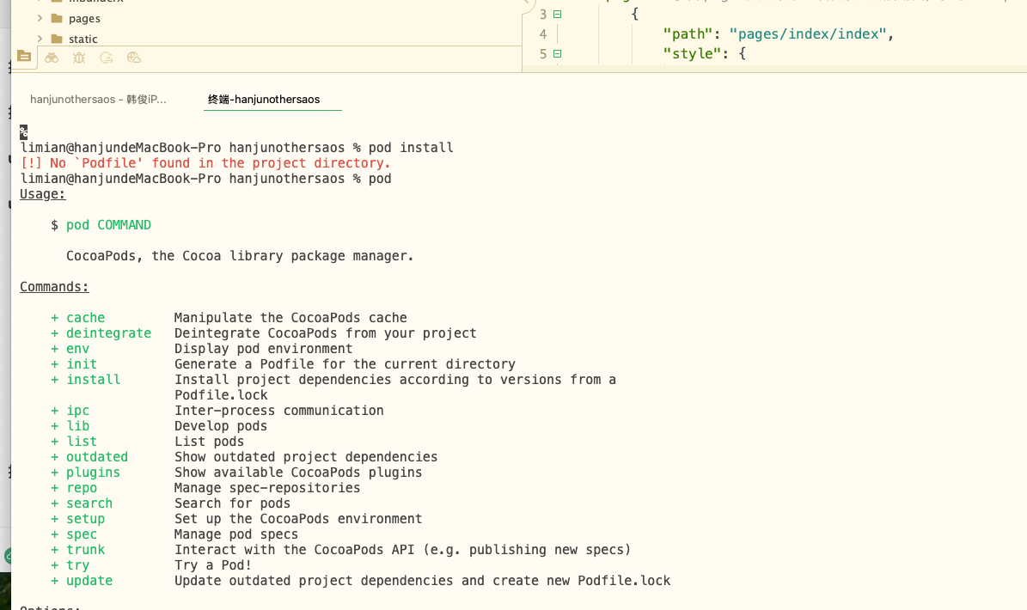Expand the pages folder chevron
The height and width of the screenshot is (610, 1027).
click(x=40, y=18)
